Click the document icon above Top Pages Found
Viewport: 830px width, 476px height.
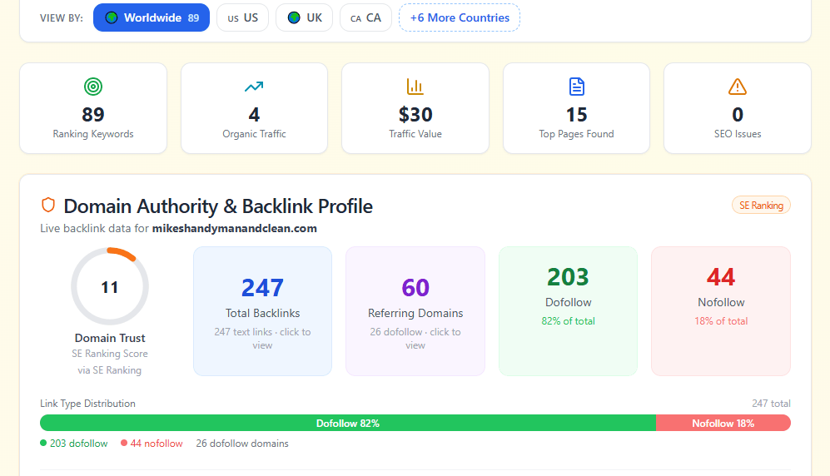click(x=576, y=87)
